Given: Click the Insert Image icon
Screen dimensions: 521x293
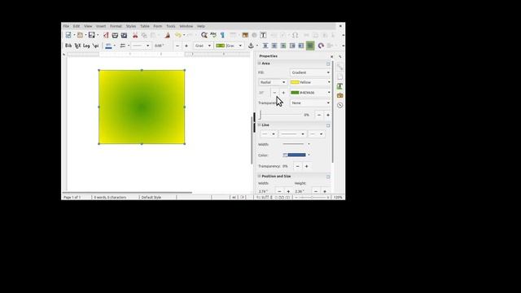Looking at the screenshot, I should pyautogui.click(x=245, y=35).
